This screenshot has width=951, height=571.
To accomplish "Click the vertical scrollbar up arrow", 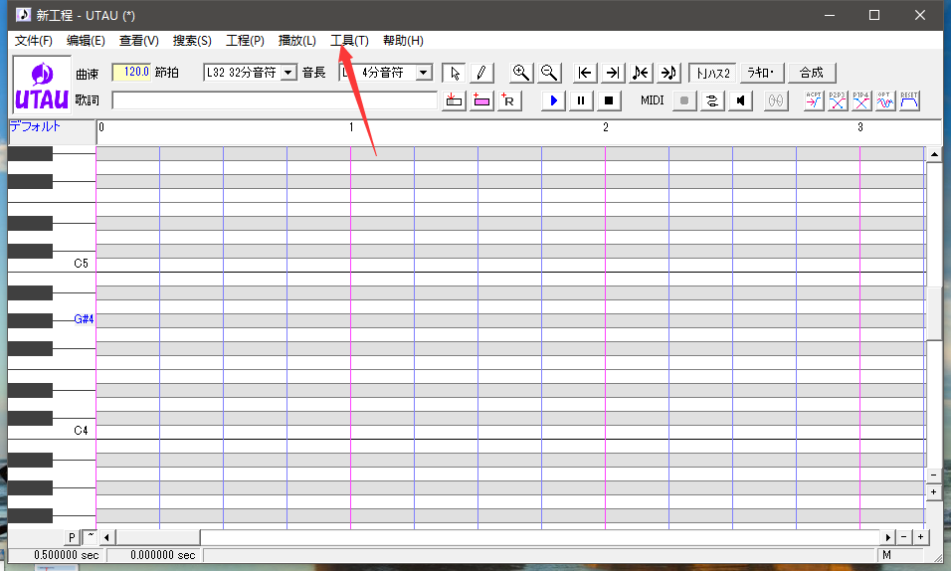I will pos(934,154).
